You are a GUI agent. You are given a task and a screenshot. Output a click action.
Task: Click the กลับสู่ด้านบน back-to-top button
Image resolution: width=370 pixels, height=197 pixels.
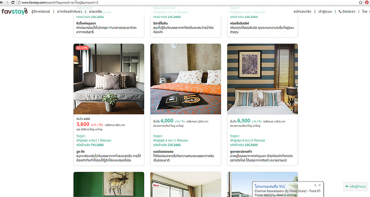356,187
